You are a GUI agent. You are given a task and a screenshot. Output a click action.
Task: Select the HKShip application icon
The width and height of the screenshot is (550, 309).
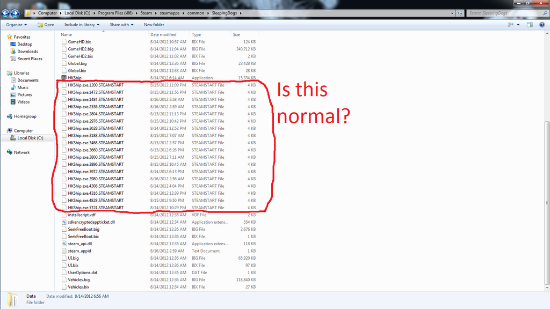pyautogui.click(x=64, y=78)
